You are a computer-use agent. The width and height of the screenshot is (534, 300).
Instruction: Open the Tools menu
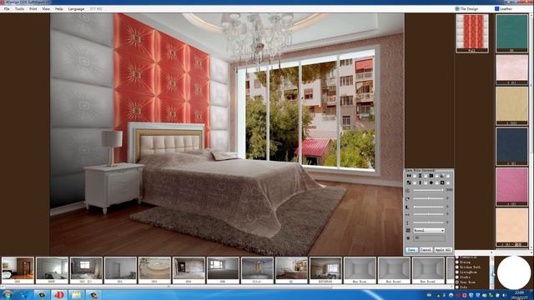(x=19, y=9)
